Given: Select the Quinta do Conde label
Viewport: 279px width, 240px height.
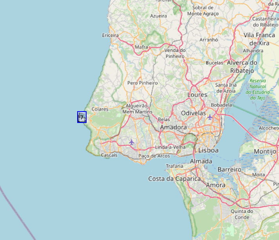Looking at the screenshot, I should click(242, 214).
